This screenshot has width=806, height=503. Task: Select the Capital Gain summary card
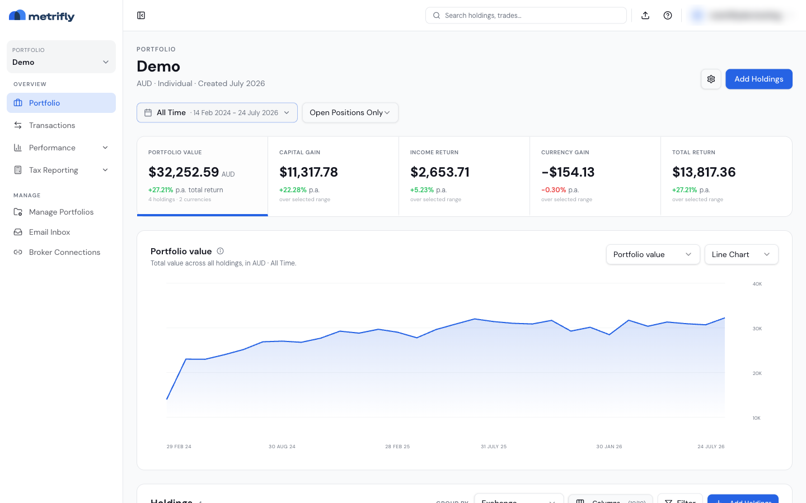coord(333,177)
